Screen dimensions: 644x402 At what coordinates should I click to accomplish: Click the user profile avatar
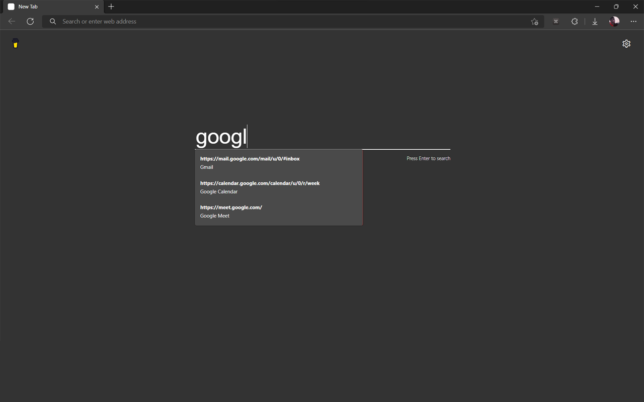point(614,21)
